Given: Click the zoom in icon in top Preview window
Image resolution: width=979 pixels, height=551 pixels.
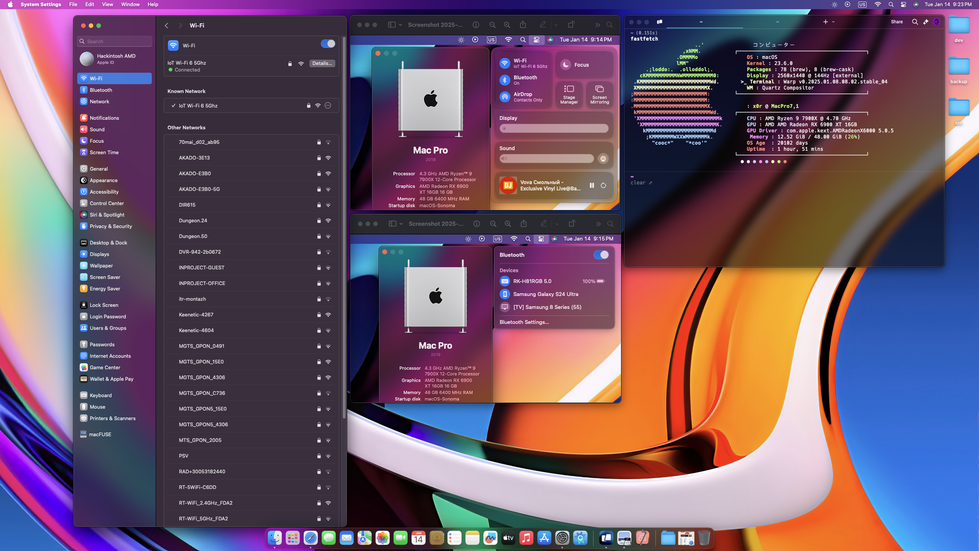Looking at the screenshot, I should [x=507, y=25].
